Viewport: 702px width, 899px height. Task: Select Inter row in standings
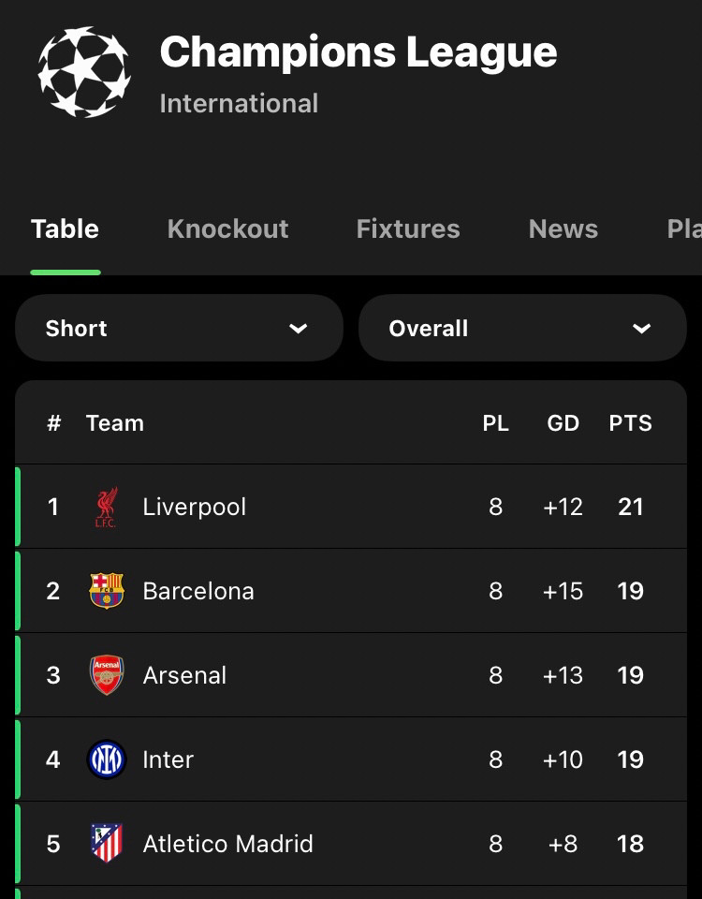[x=351, y=759]
